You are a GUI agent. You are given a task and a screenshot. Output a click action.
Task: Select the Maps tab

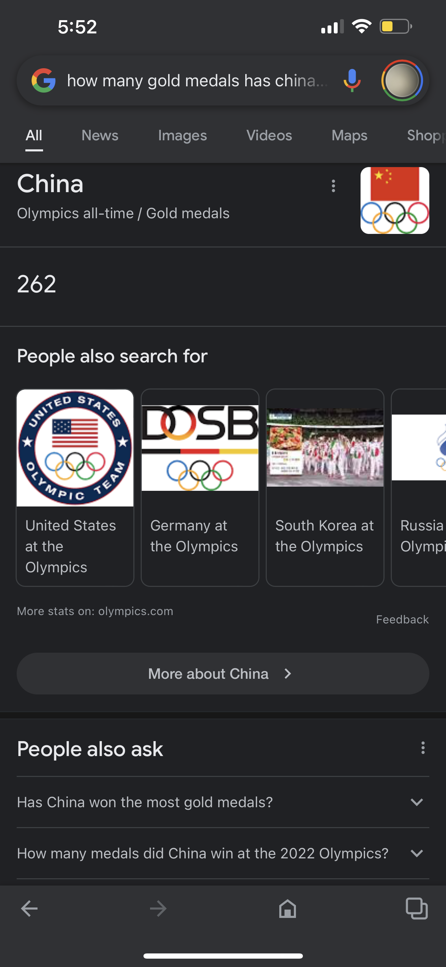coord(349,135)
